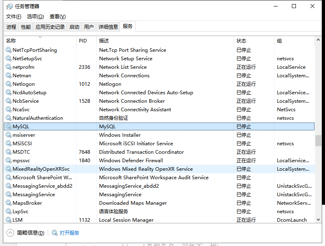Viewport: 325px width, 246px height.
Task: Click the gear icon next to 打开服务
Action: click(x=55, y=233)
